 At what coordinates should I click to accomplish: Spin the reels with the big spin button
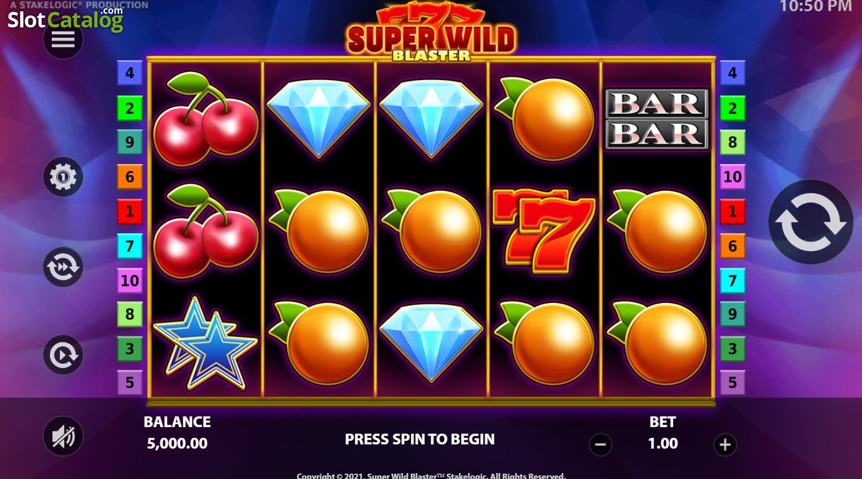coord(811,222)
